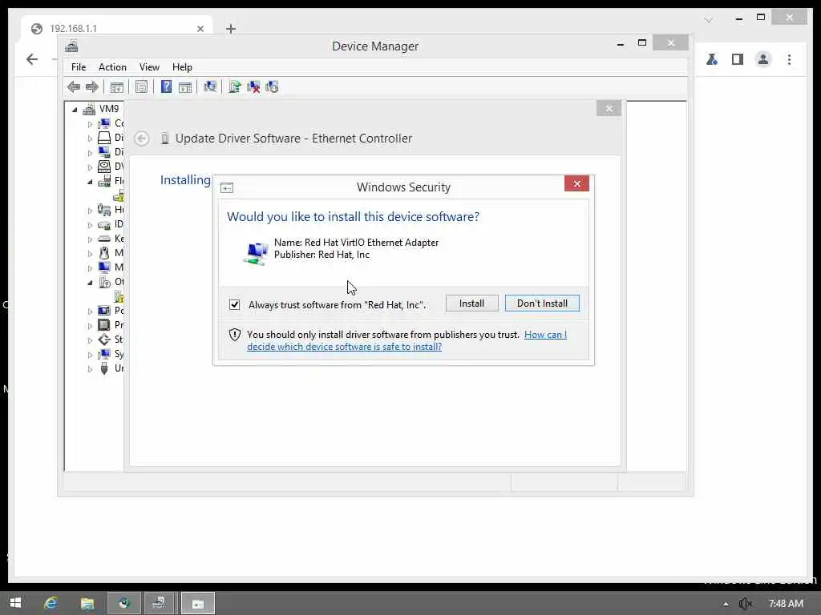This screenshot has height=615, width=821.
Task: Open the View menu
Action: (x=149, y=67)
